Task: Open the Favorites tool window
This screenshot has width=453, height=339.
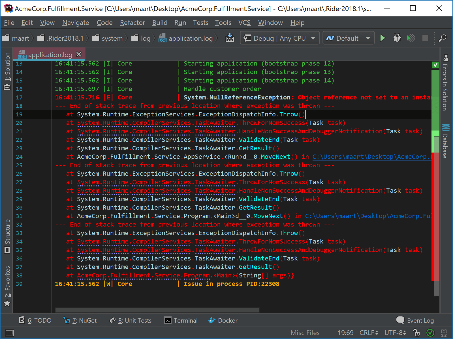Action: 7,286
